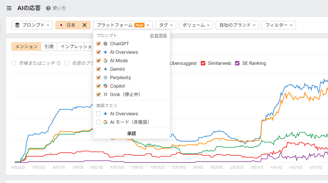
Task: Click the Japan flag icon
Action: click(61, 25)
